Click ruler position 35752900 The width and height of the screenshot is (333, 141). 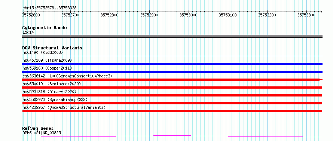(x=149, y=15)
